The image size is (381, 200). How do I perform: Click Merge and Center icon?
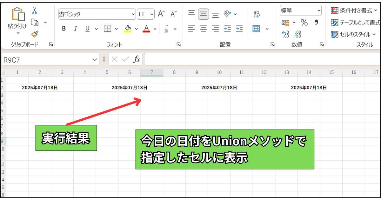[x=256, y=29]
